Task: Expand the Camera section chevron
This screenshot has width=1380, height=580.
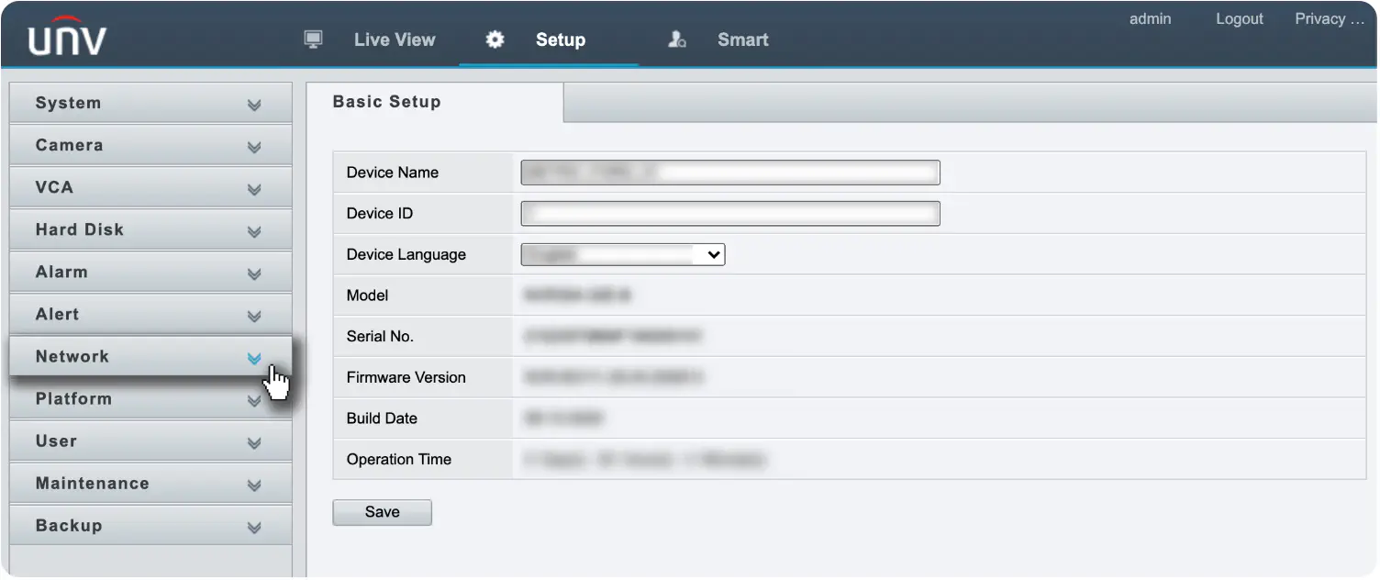Action: [x=254, y=148]
